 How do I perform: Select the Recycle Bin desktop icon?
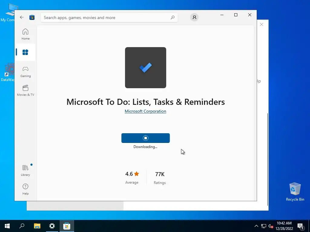pyautogui.click(x=295, y=192)
